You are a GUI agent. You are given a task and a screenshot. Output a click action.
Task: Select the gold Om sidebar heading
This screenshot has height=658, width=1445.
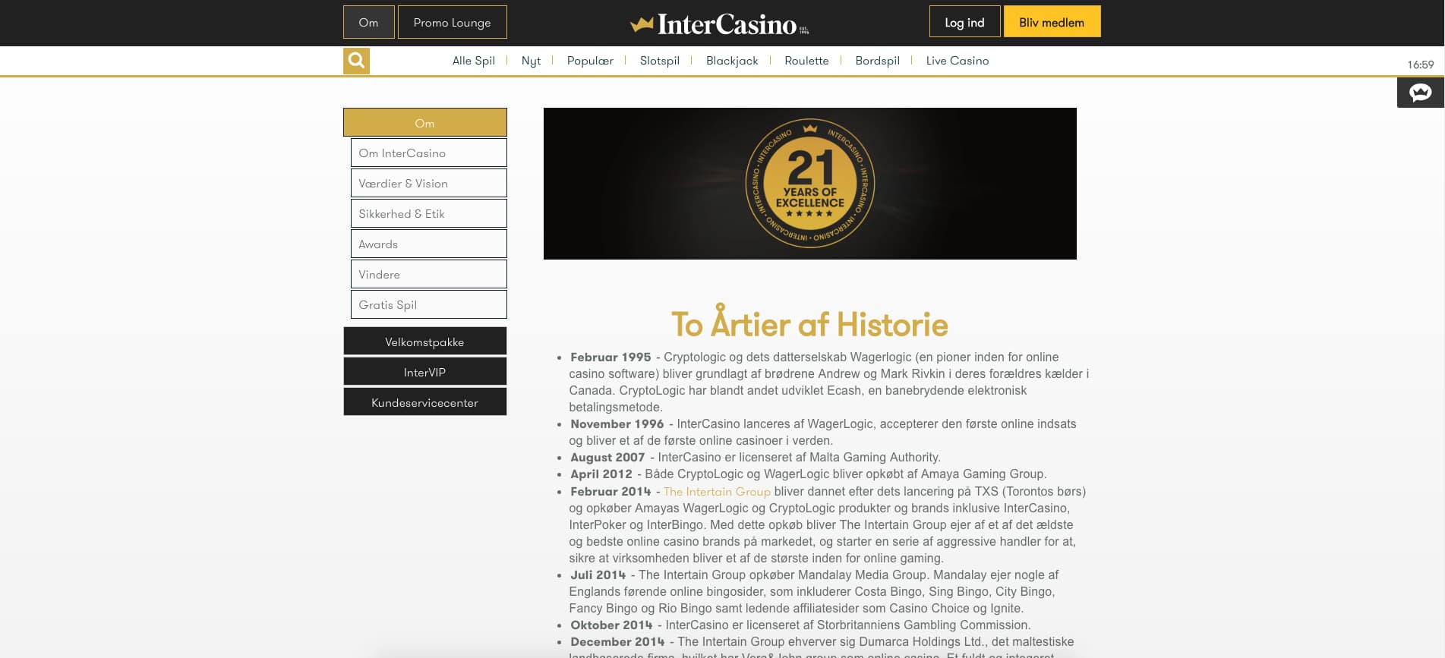[424, 122]
